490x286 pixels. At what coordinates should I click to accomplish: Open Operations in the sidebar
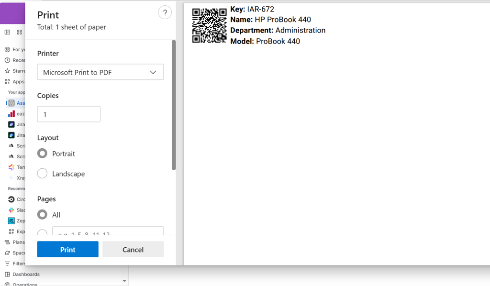tap(21, 284)
